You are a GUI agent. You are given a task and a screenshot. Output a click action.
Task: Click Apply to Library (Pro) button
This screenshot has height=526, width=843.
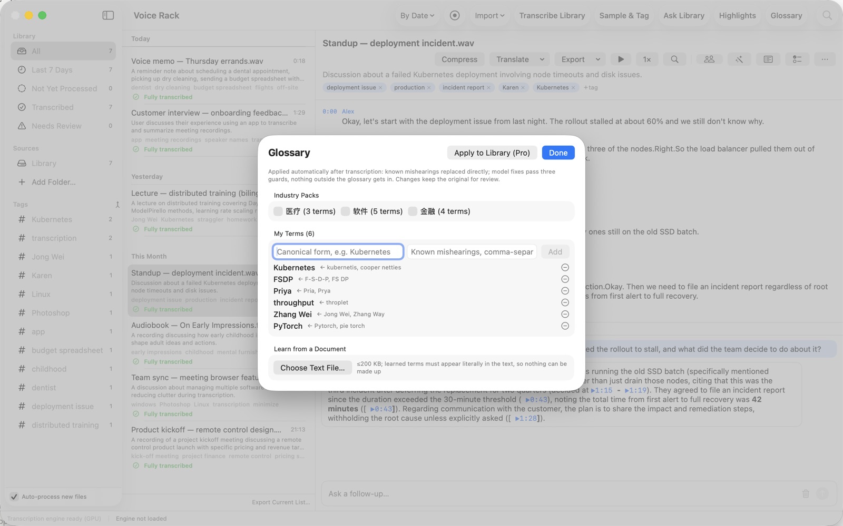coord(492,153)
